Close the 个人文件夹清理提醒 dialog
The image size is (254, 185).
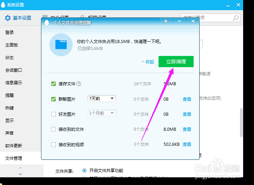point(193,21)
